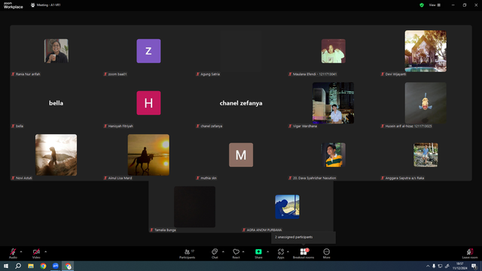Select Tamalia Bunga's dark tile

click(x=194, y=207)
